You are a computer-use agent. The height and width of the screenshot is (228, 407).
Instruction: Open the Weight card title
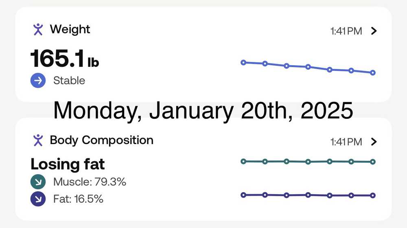[x=70, y=29]
